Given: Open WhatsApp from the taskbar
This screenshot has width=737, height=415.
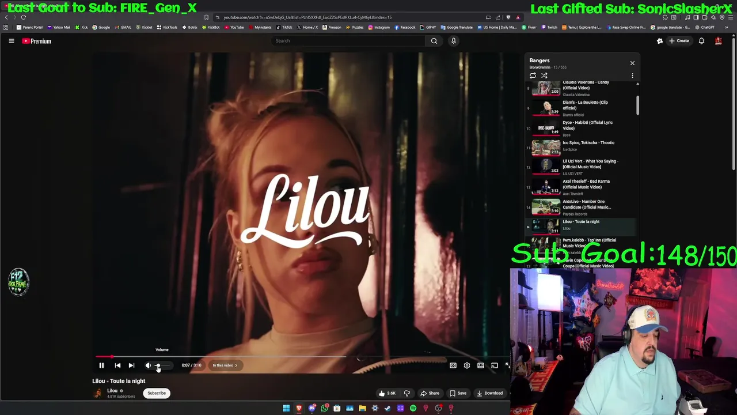Looking at the screenshot, I should pos(324,409).
